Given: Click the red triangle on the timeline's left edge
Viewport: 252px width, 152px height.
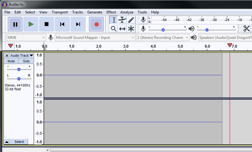Looking at the screenshot, I should click(x=10, y=46).
